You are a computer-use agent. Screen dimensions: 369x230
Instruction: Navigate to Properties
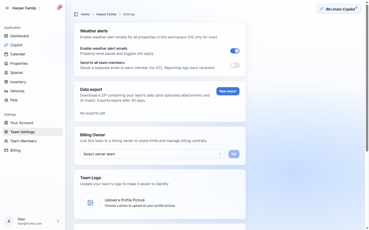coord(19,63)
